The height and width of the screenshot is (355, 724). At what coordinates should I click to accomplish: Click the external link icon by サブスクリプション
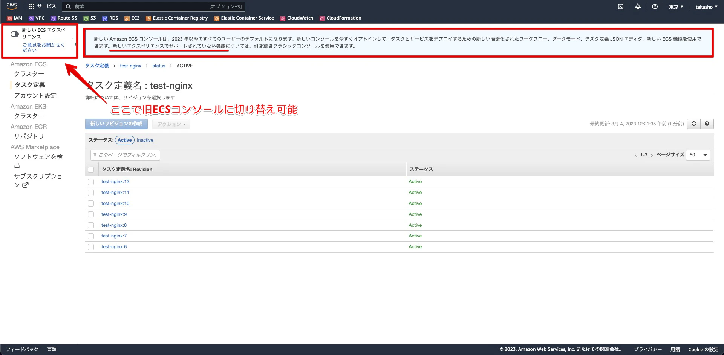pos(25,185)
